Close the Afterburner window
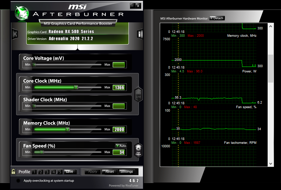The image size is (281, 190). (x=138, y=6)
